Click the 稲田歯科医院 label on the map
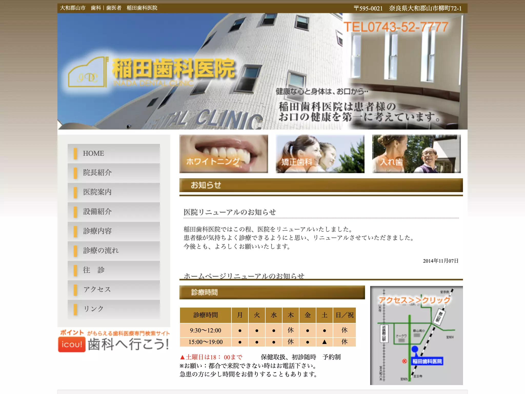Image resolution: width=525 pixels, height=394 pixels. tap(427, 361)
